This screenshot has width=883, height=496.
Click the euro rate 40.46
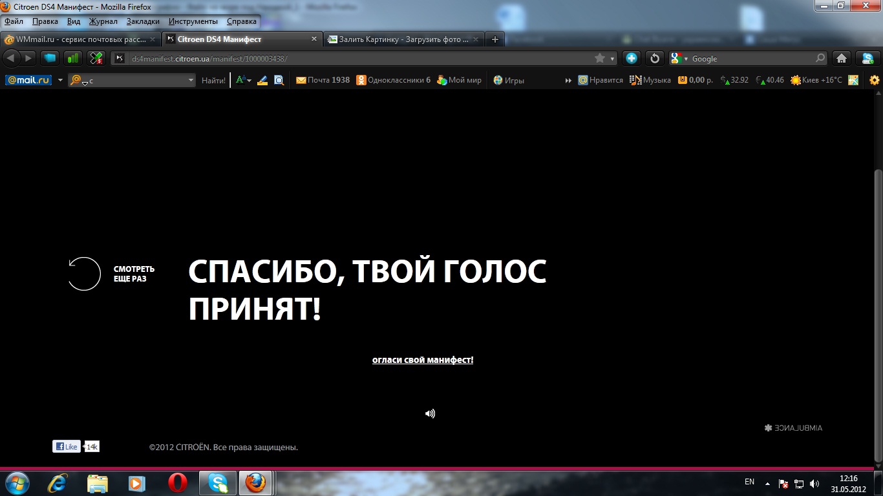click(770, 80)
